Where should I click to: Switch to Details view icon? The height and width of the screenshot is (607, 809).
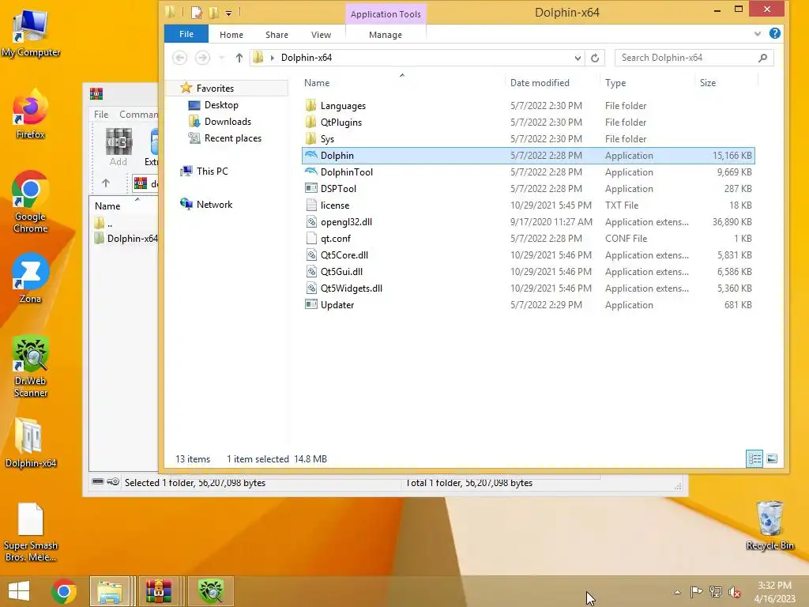[x=754, y=459]
